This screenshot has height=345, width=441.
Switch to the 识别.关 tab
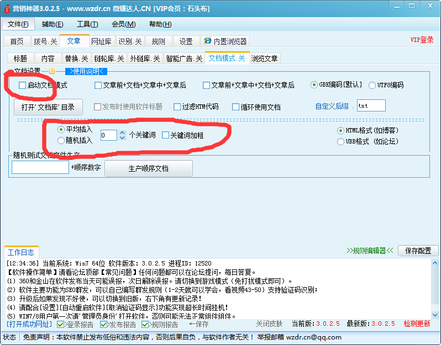(130, 41)
